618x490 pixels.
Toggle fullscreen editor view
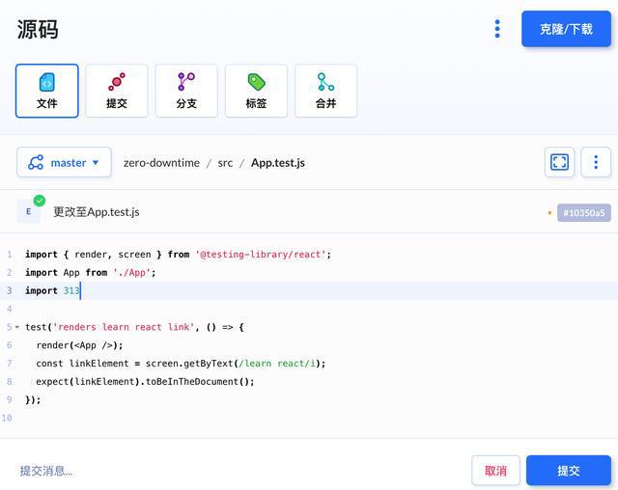coord(559,162)
